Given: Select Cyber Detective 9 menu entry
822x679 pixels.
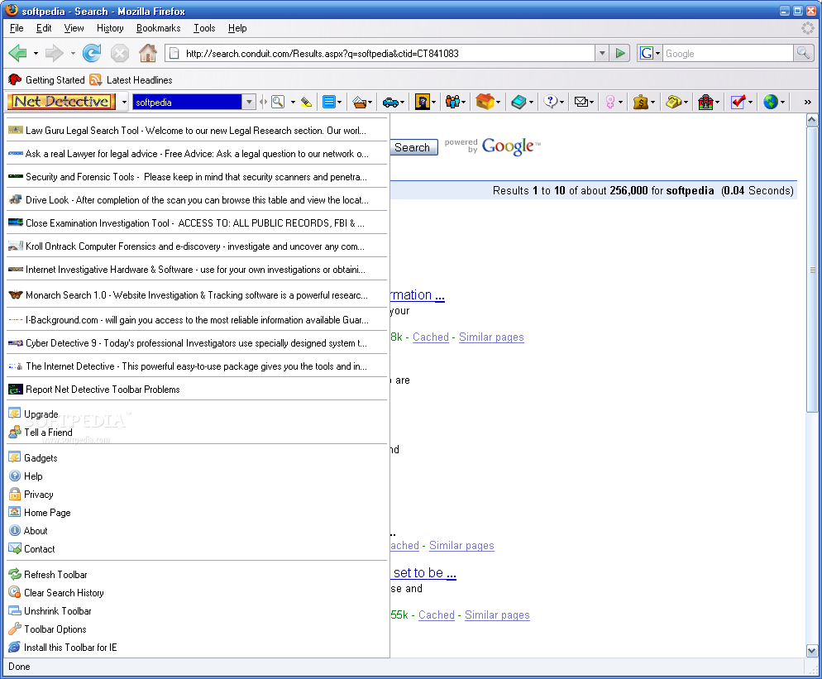Looking at the screenshot, I should pyautogui.click(x=197, y=343).
